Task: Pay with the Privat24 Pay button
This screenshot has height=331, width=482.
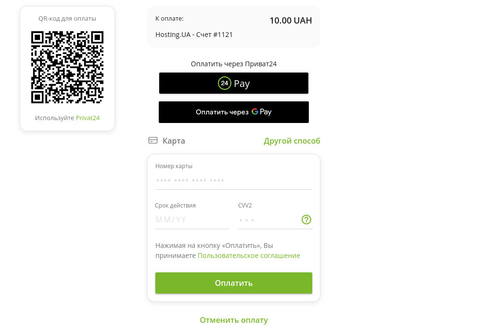Action: click(x=234, y=83)
